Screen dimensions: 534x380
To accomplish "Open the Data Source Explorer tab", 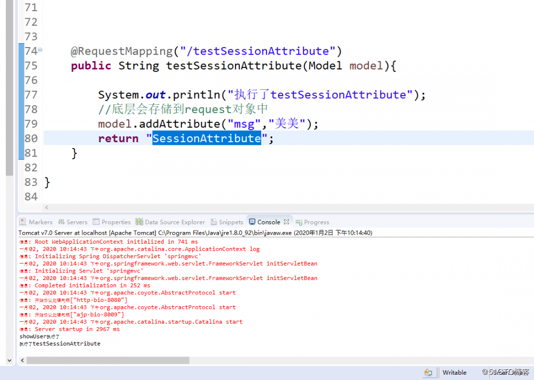I will (x=170, y=222).
